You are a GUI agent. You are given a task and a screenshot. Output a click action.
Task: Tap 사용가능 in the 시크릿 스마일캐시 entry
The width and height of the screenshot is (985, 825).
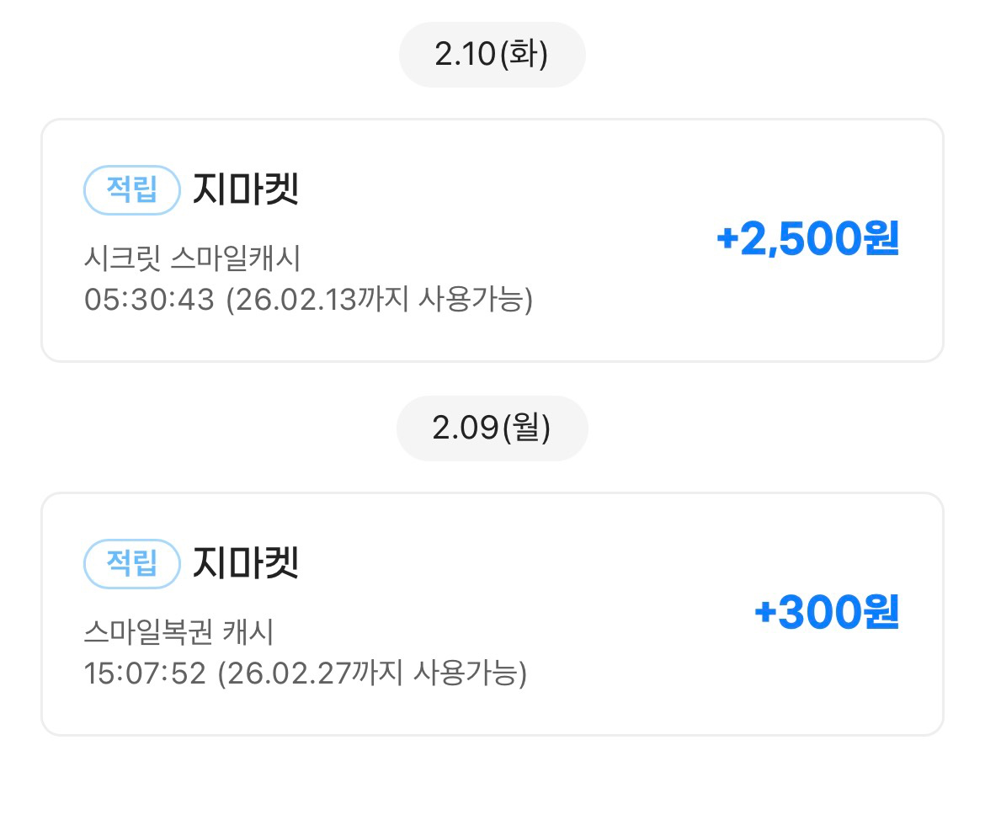(470, 300)
